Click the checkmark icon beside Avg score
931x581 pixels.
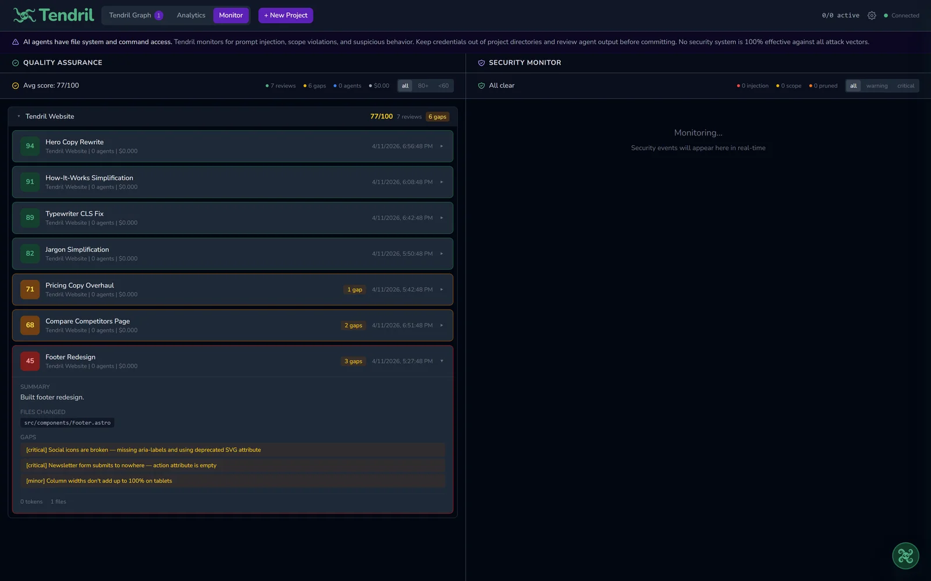[15, 85]
